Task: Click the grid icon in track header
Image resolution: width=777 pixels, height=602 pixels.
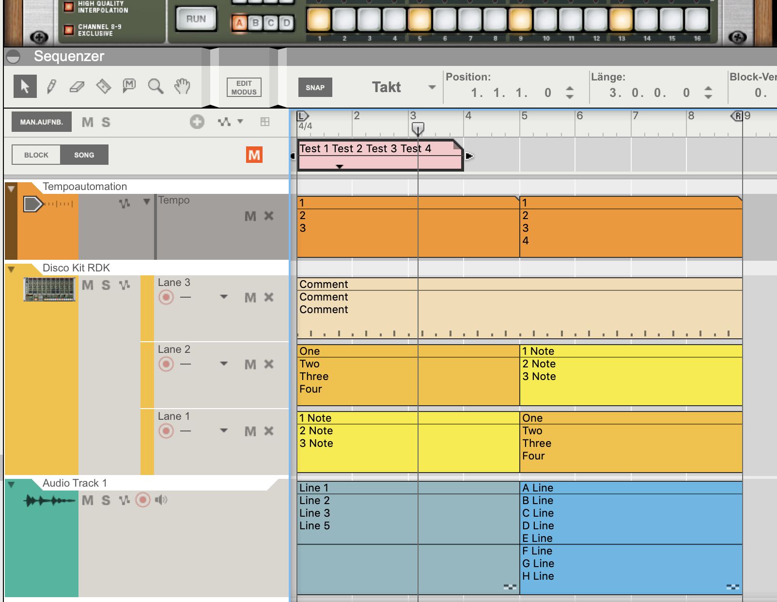Action: coord(264,122)
